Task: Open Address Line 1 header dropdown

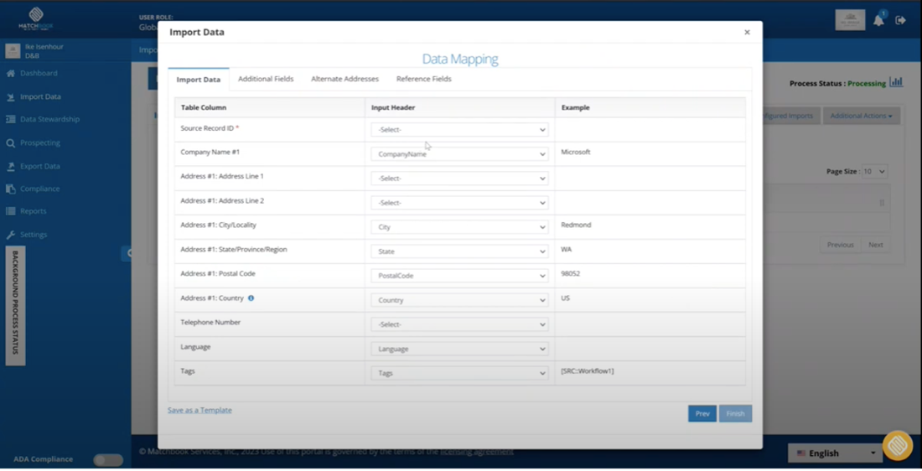Action: (460, 179)
